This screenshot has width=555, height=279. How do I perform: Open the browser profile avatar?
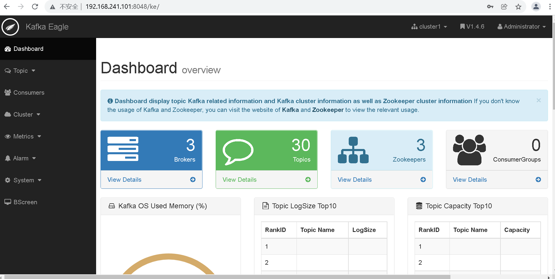(536, 7)
